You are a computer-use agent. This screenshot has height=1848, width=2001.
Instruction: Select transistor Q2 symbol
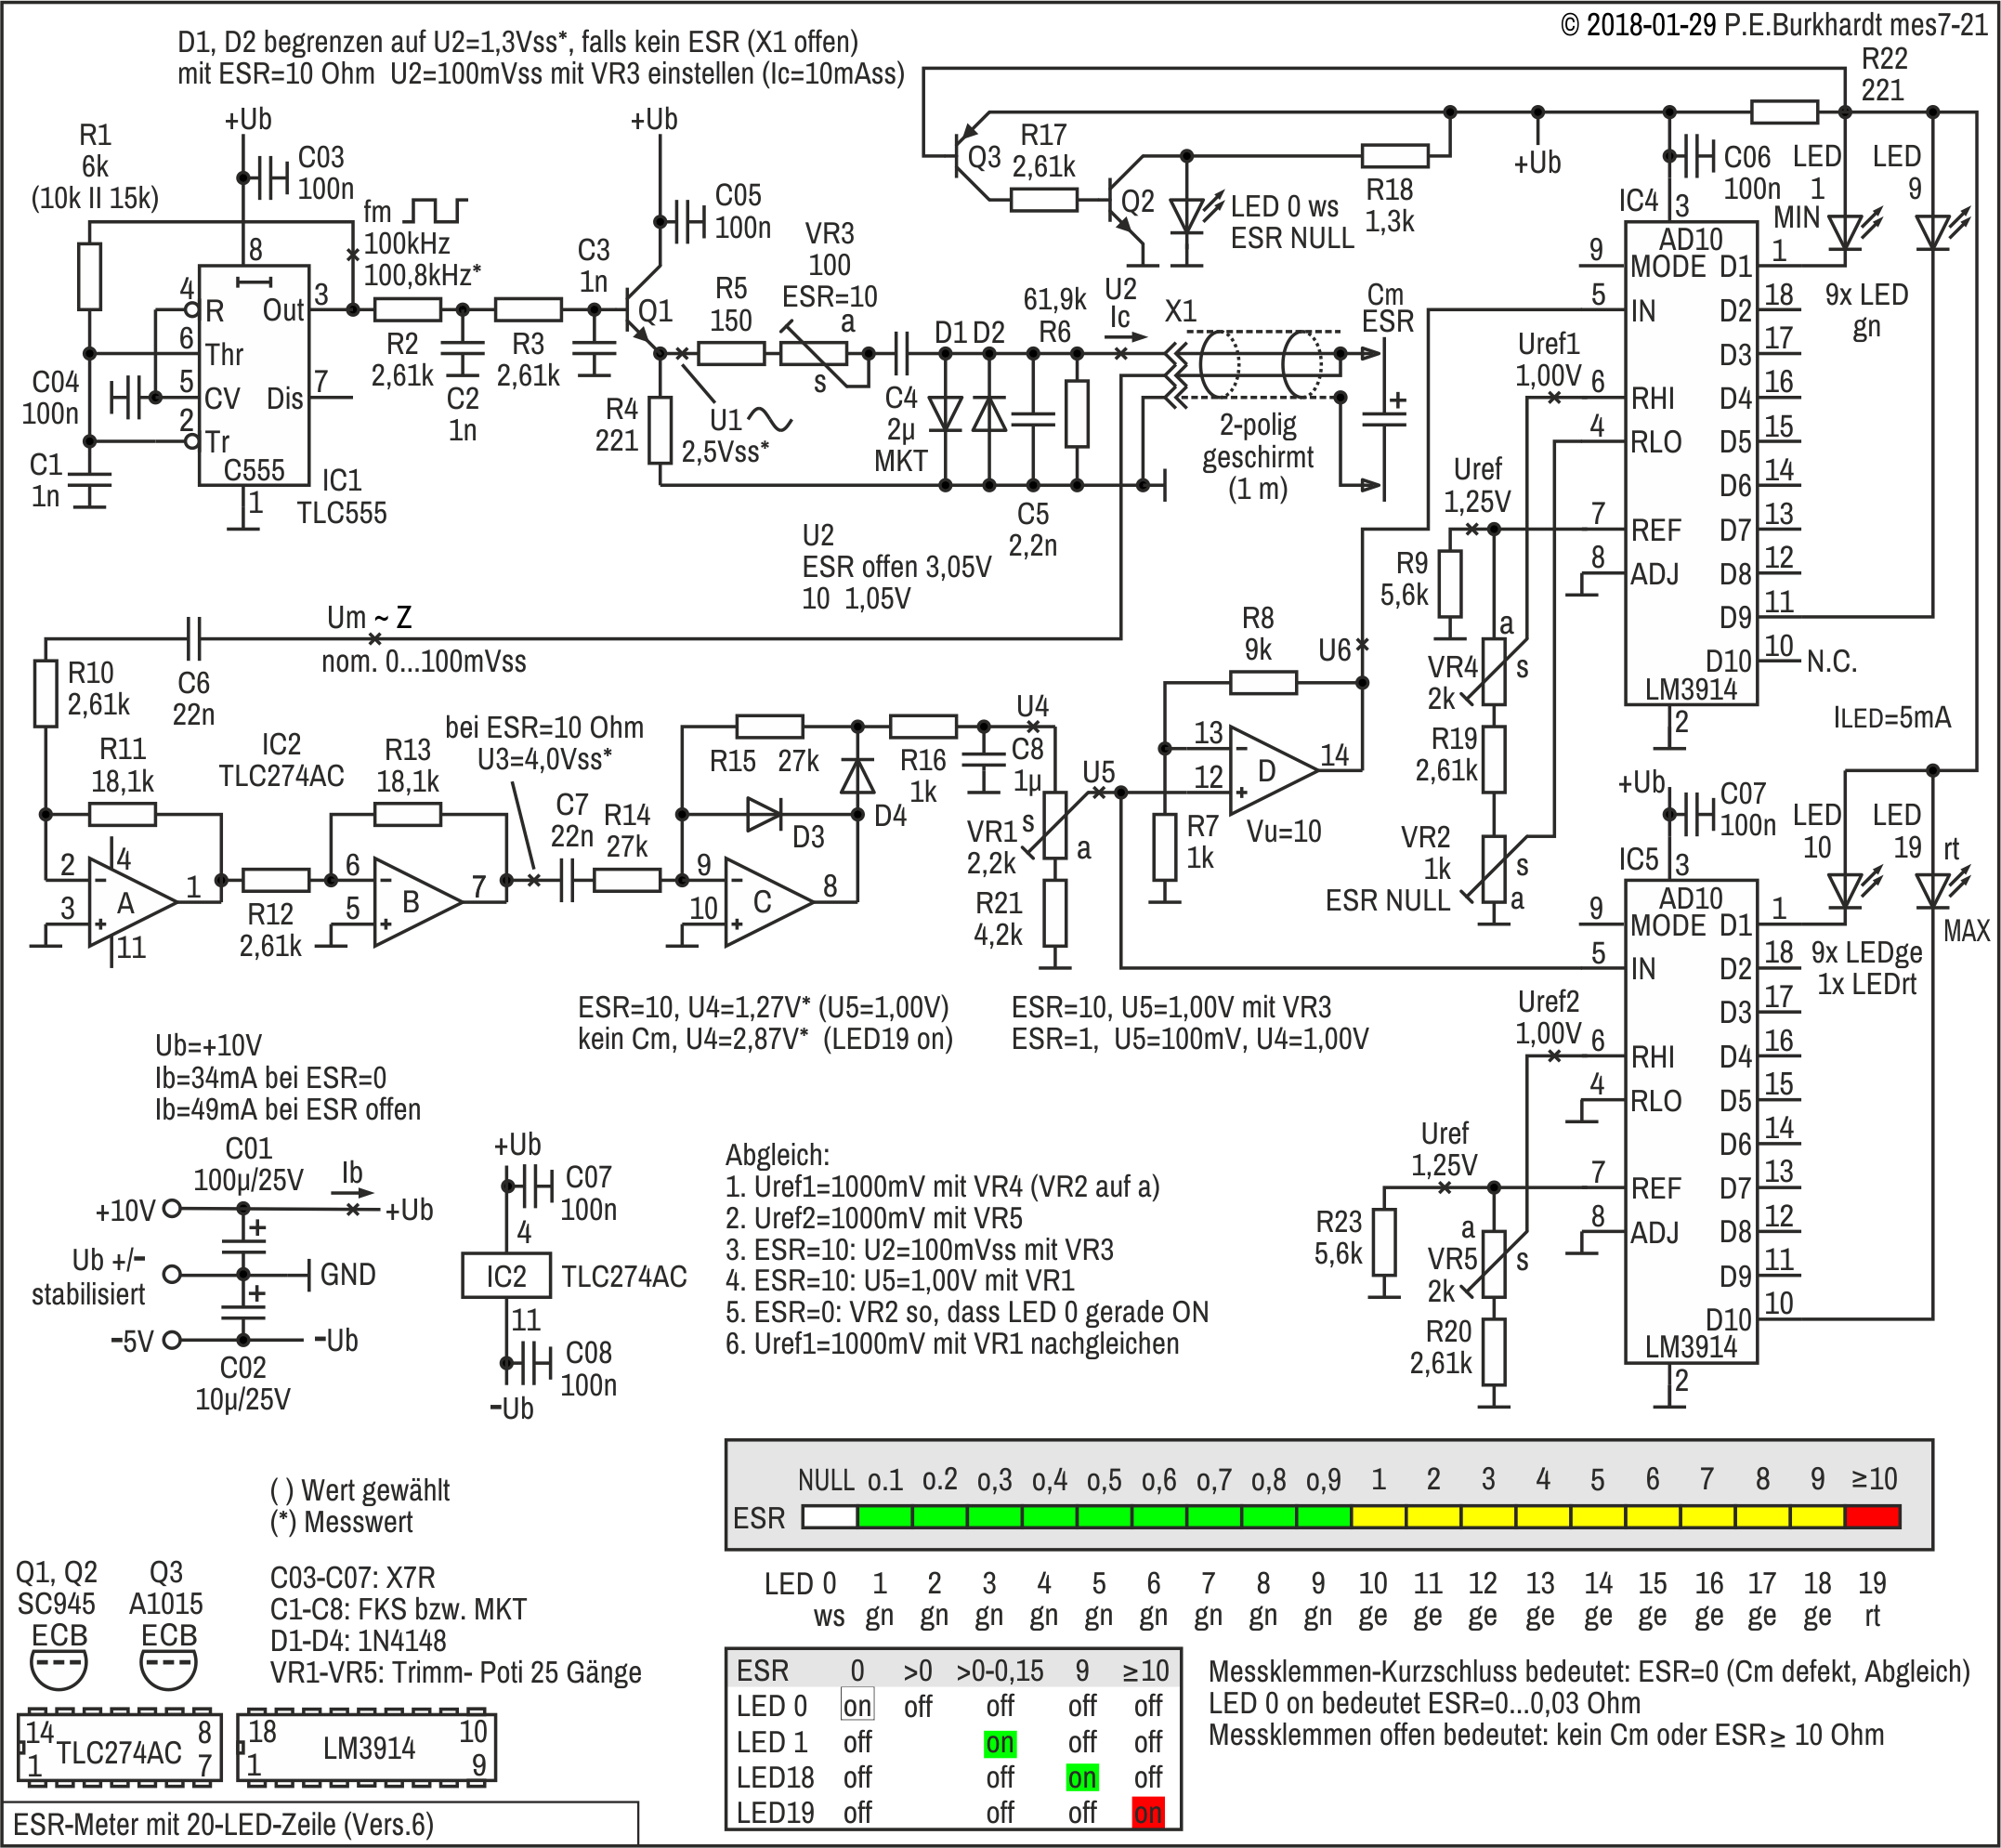coord(1125,201)
